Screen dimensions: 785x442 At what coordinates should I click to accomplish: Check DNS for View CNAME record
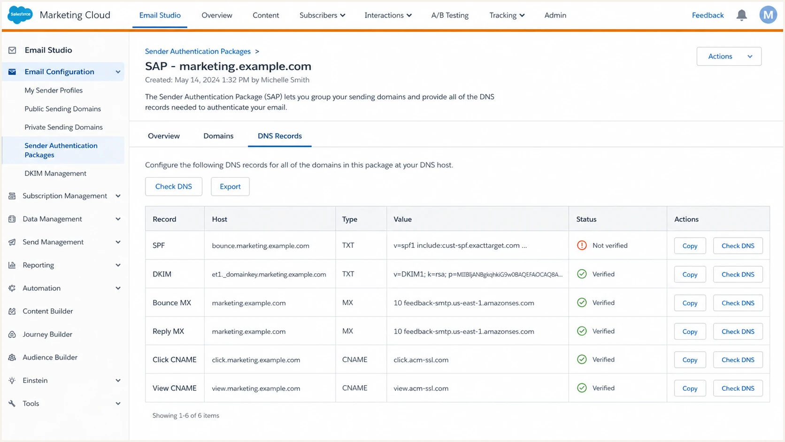738,388
